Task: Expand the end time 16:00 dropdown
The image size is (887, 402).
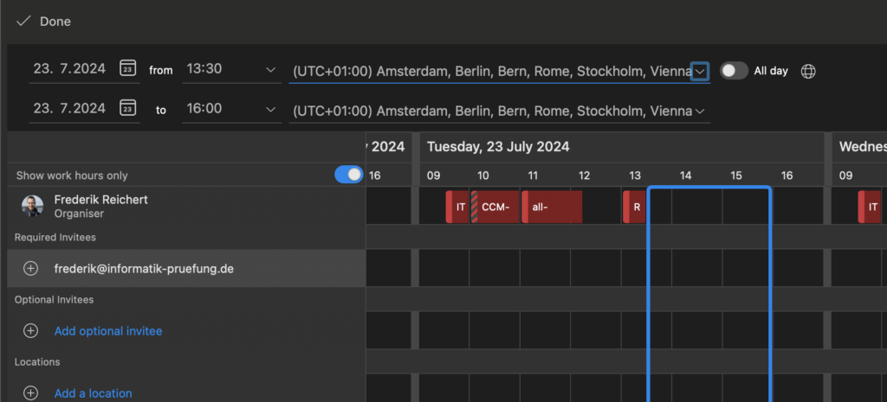Action: (x=271, y=109)
